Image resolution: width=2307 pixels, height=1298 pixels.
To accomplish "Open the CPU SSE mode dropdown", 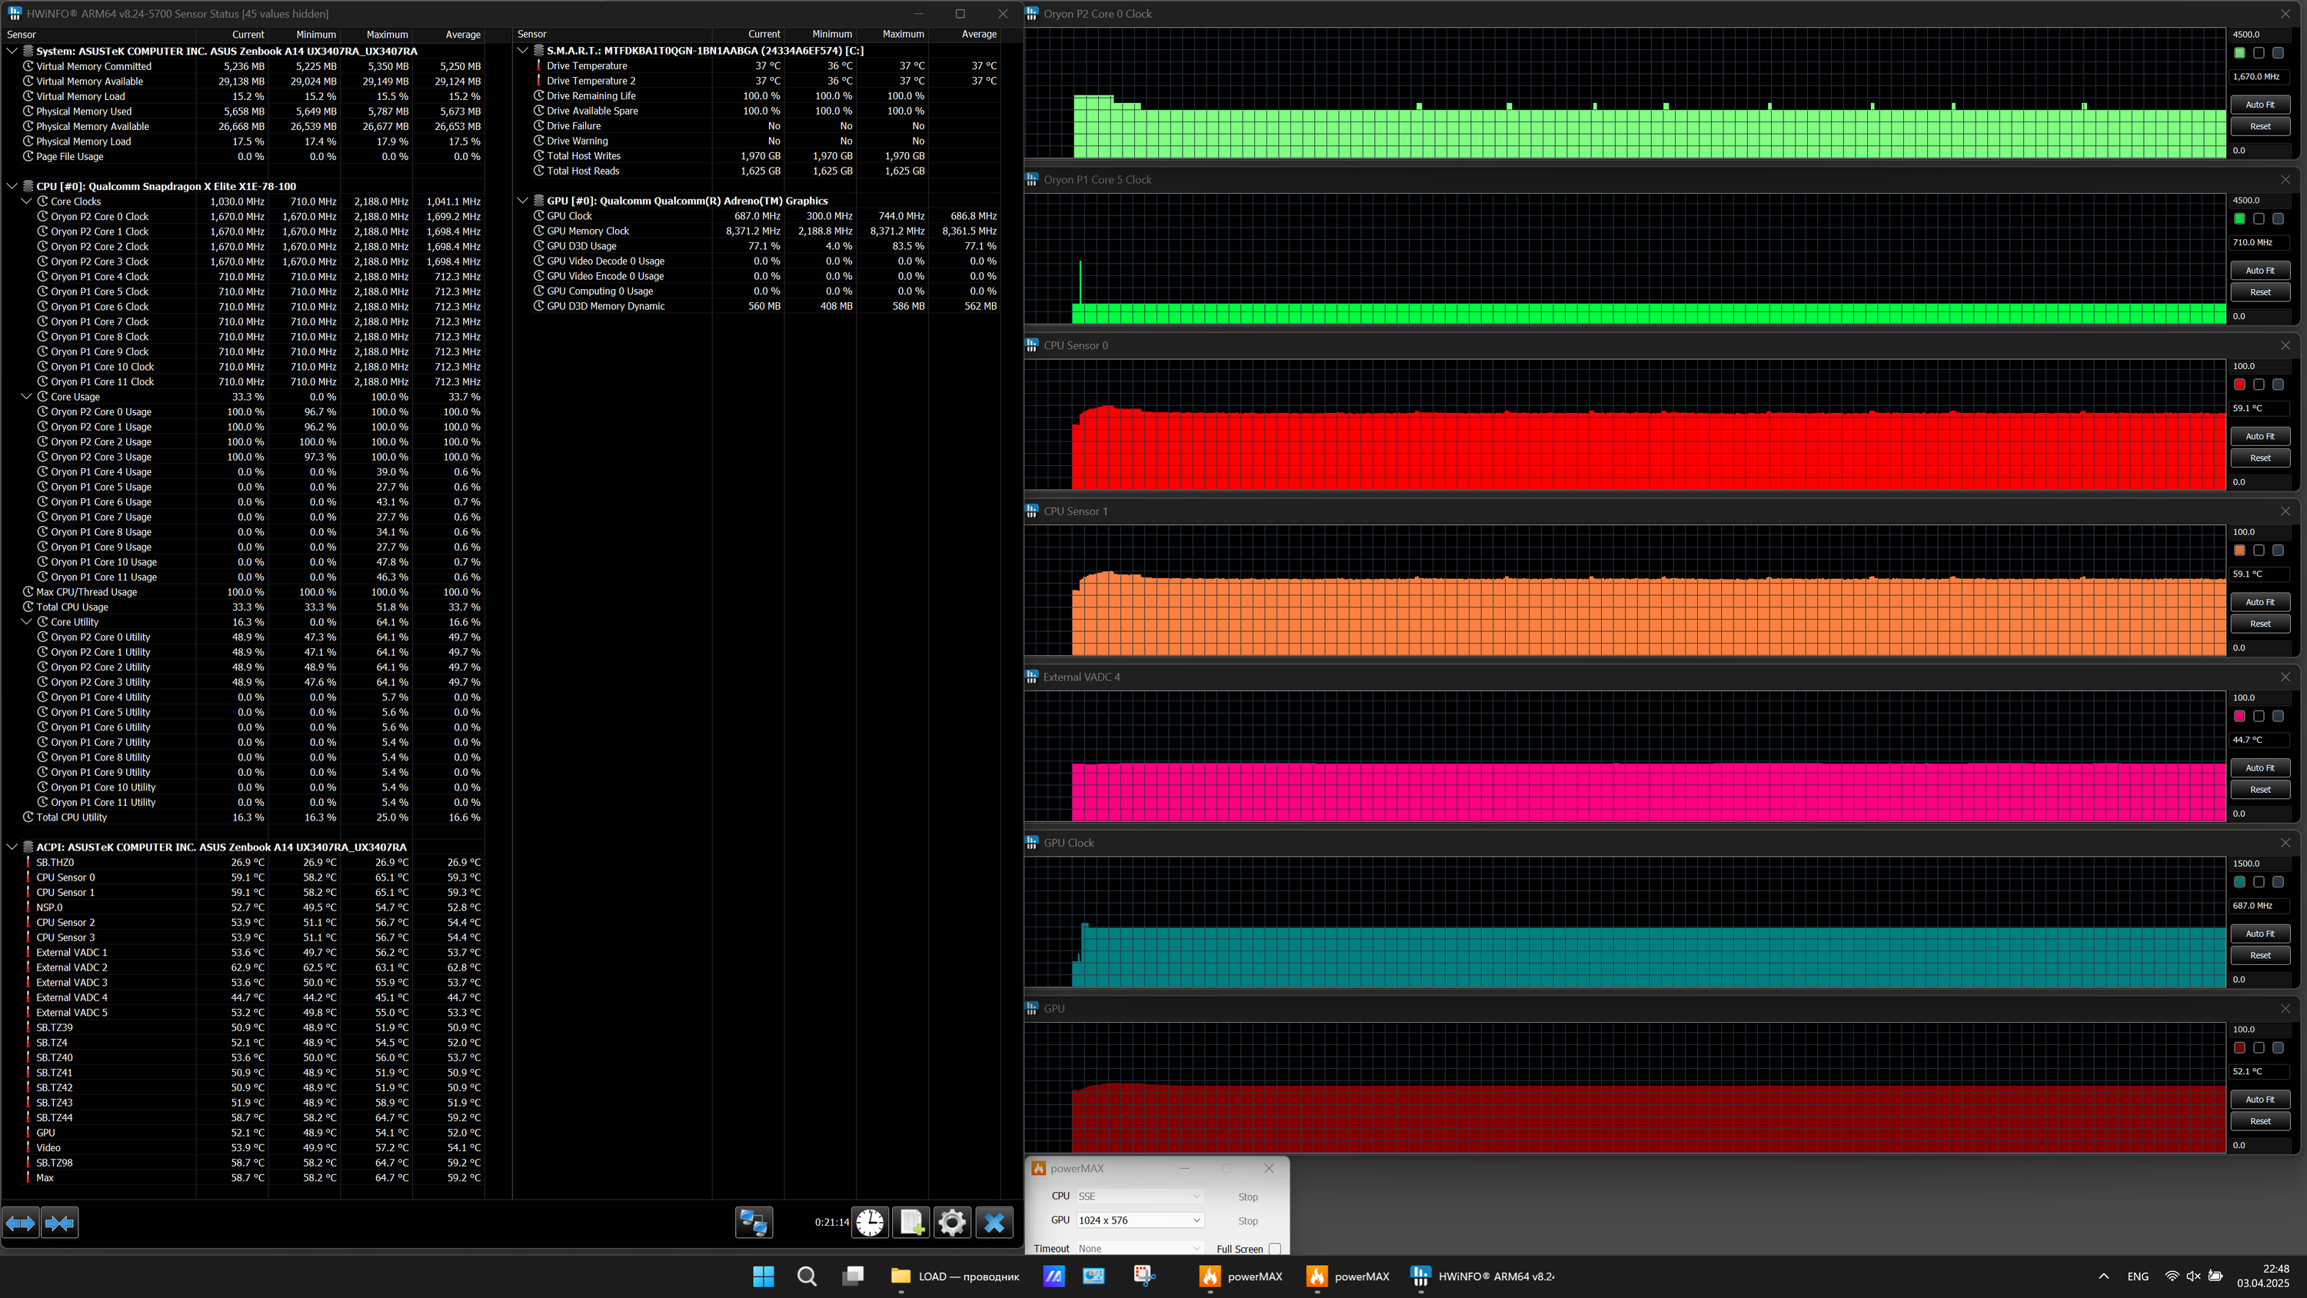I will pyautogui.click(x=1138, y=1196).
